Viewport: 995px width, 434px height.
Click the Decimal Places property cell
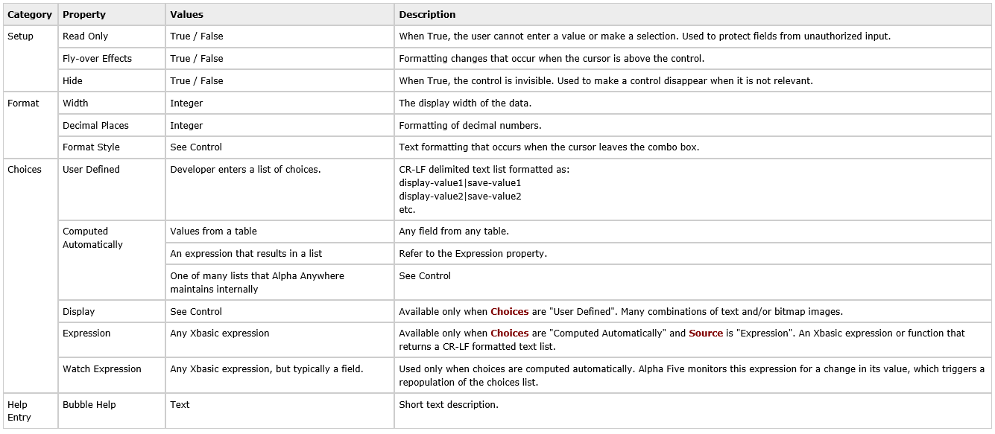(112, 125)
